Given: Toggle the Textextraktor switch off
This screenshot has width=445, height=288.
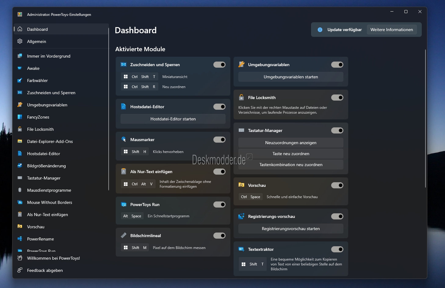Looking at the screenshot, I should click(337, 249).
